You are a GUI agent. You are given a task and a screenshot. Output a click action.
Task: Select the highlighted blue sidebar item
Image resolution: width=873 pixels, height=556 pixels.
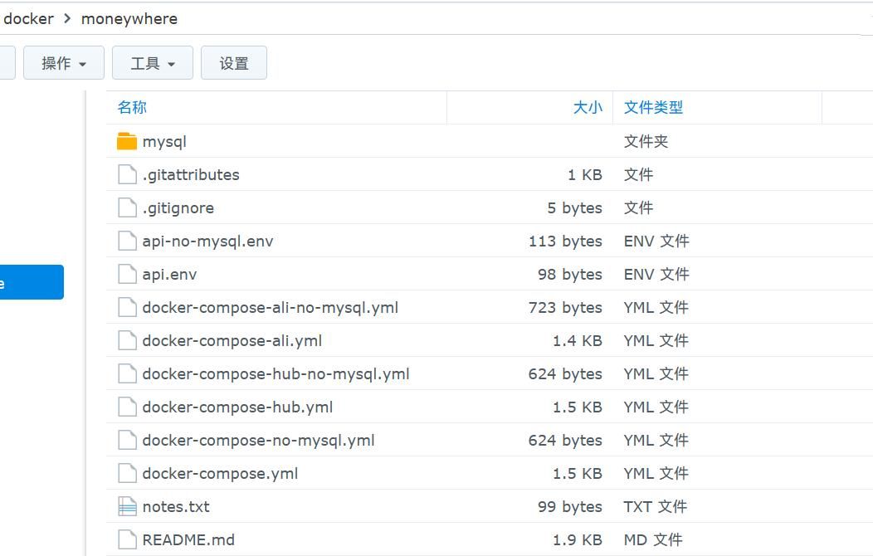pyautogui.click(x=32, y=281)
